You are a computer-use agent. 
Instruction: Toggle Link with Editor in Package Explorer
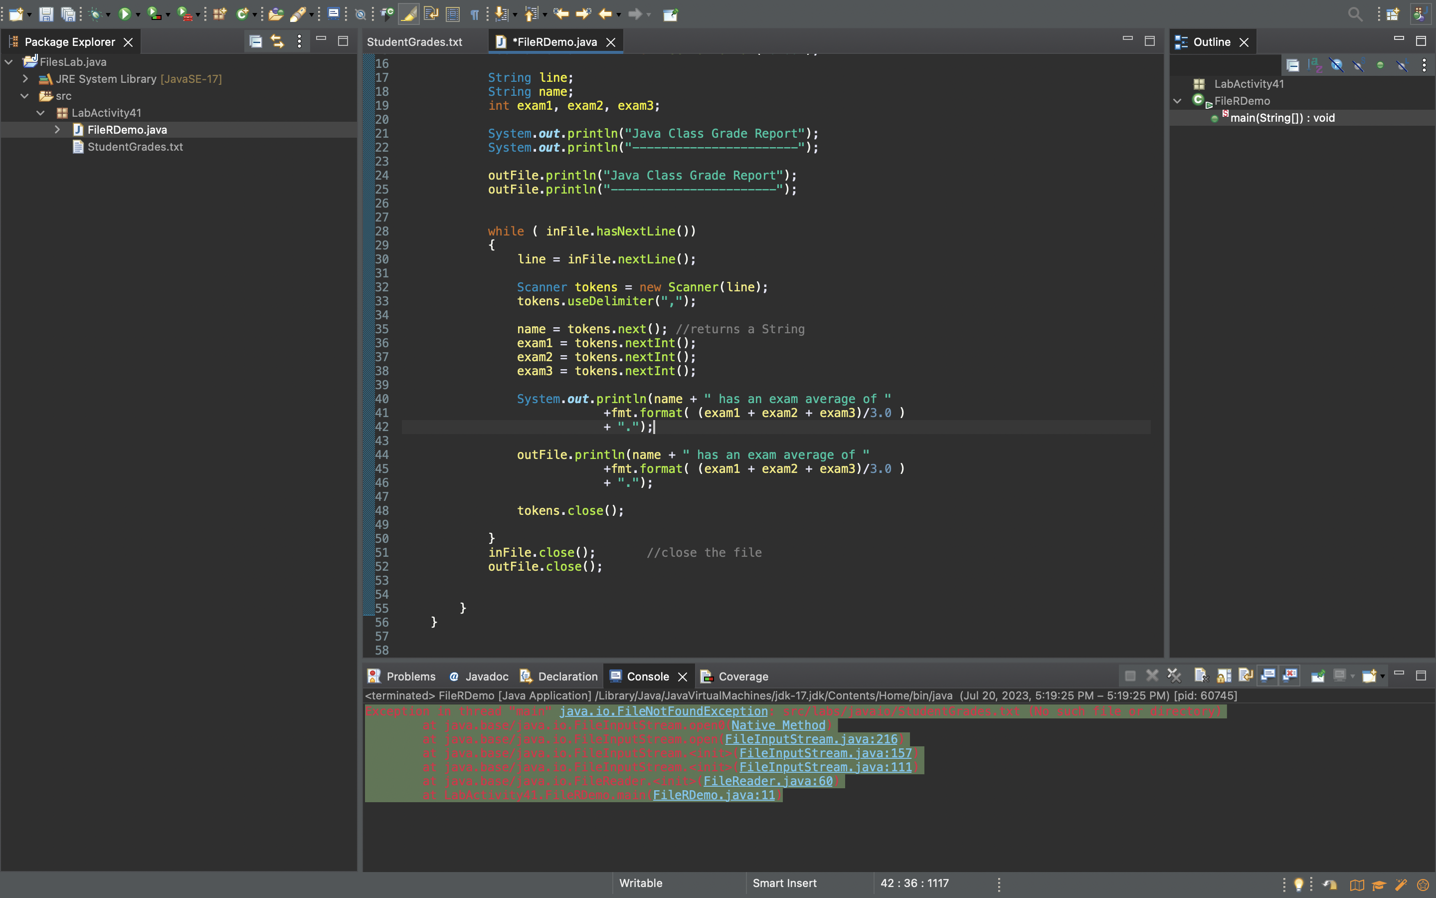278,41
